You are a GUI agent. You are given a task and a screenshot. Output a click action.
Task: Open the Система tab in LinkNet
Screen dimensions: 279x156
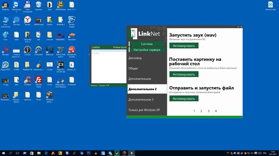click(147, 44)
